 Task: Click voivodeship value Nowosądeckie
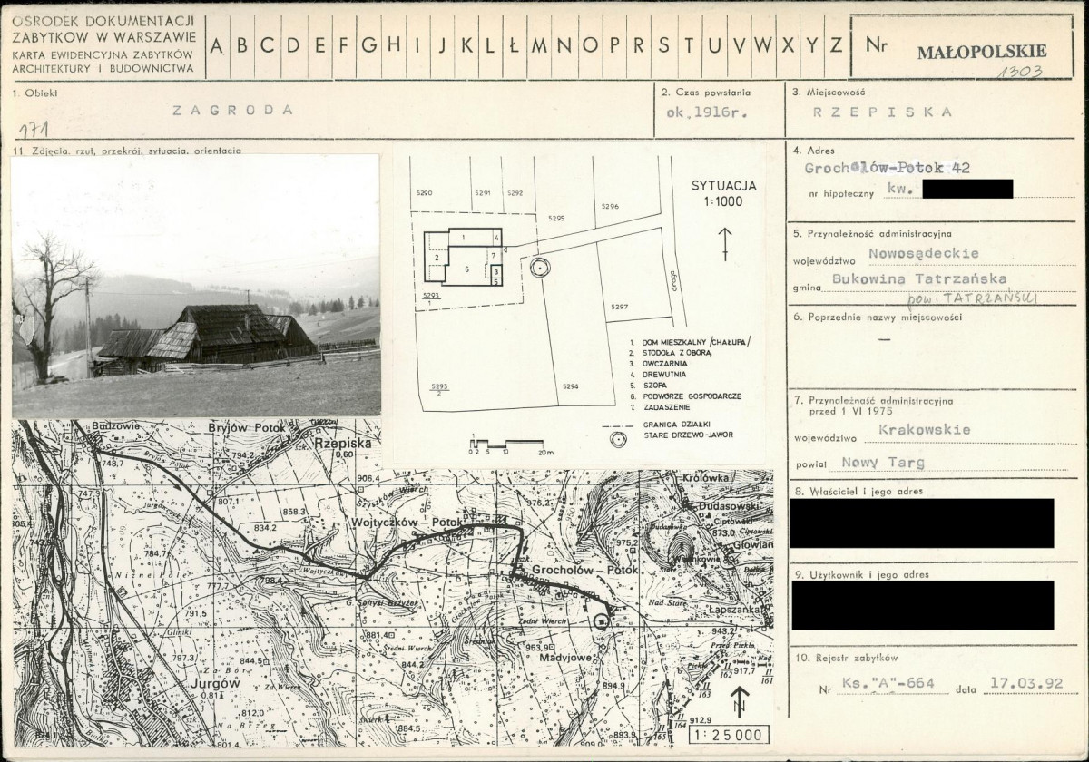point(924,254)
